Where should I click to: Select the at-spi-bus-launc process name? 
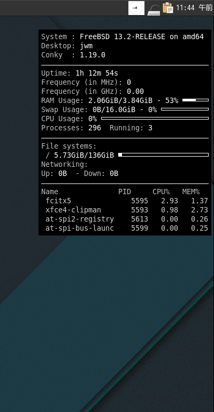(80, 228)
